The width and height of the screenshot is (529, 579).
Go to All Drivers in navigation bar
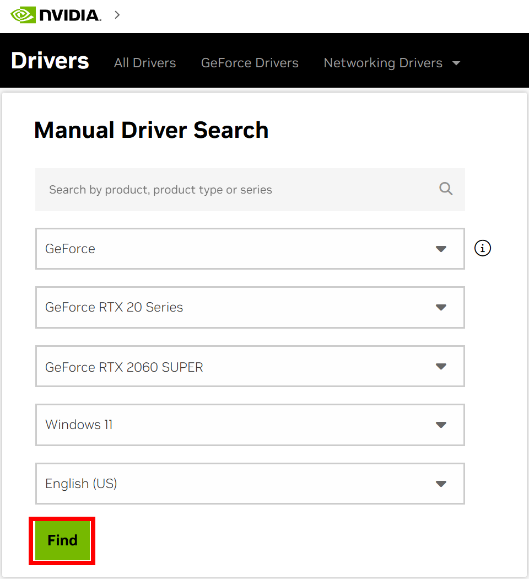coord(145,63)
